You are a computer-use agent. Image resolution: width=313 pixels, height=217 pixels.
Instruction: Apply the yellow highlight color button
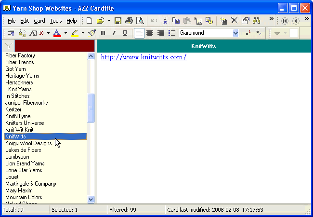click(75, 33)
